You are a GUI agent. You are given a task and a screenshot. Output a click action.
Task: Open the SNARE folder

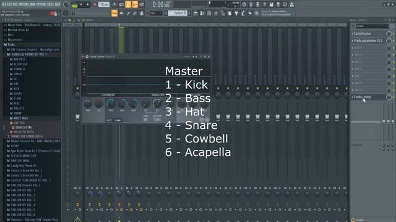[x=16, y=113]
